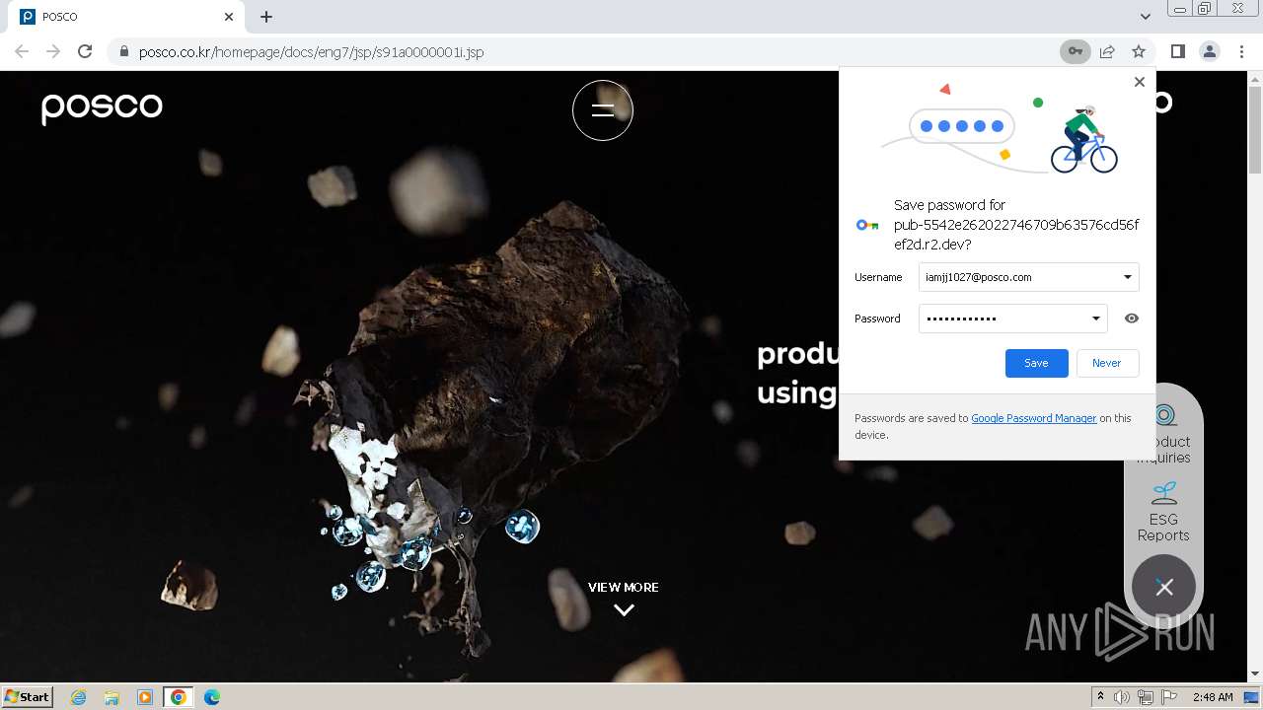Click Chrome taskbar icon

coord(178,697)
